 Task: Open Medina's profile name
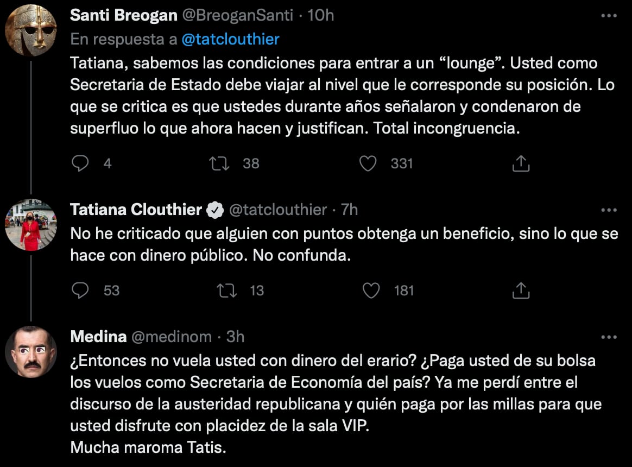click(98, 337)
